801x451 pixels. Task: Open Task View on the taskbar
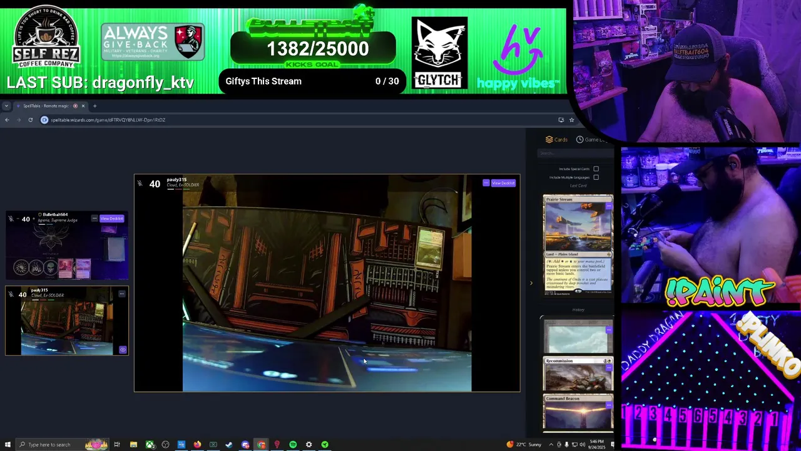(x=116, y=445)
